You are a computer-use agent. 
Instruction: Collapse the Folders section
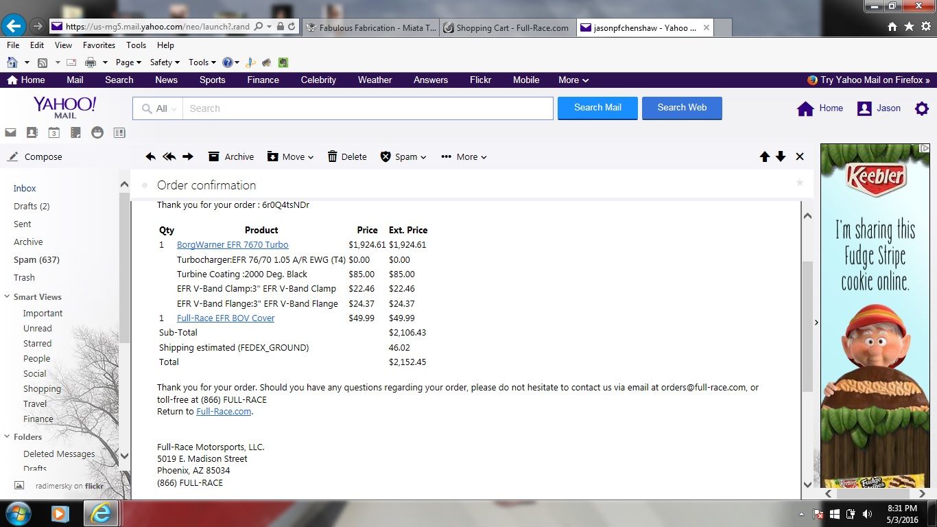[8, 436]
